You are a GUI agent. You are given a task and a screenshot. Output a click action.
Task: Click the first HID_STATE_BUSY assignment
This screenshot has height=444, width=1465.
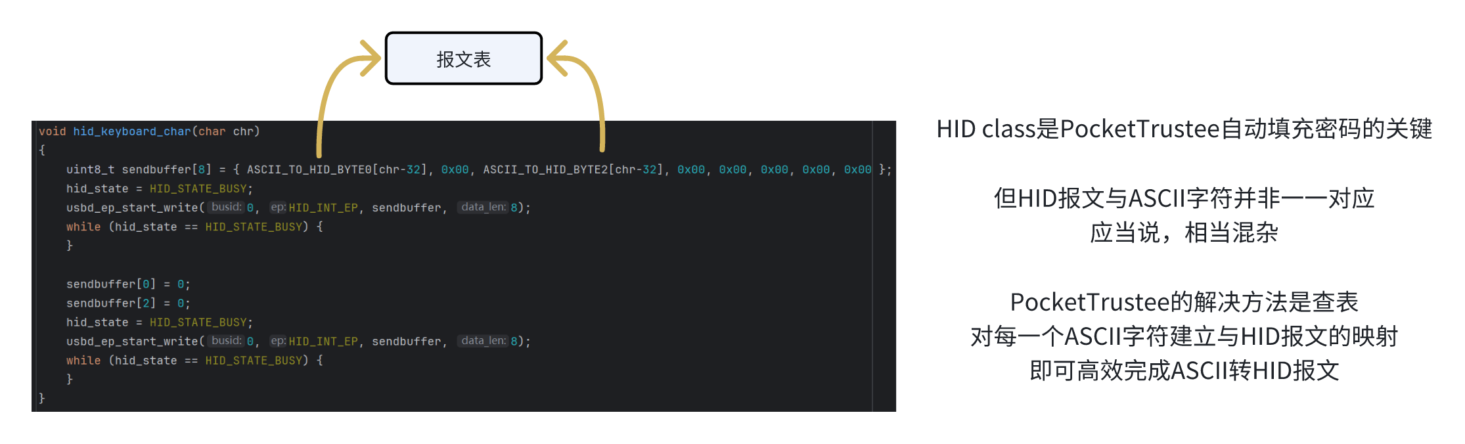click(x=160, y=189)
